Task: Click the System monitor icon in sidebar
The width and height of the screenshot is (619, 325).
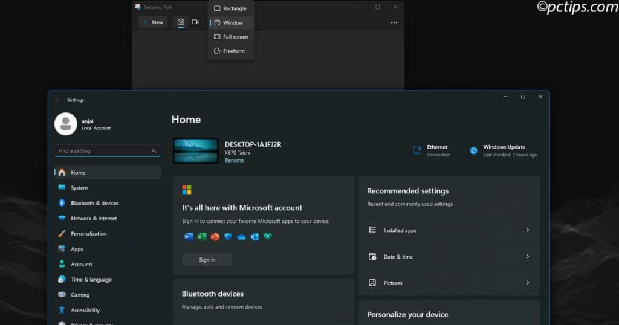Action: 62,187
